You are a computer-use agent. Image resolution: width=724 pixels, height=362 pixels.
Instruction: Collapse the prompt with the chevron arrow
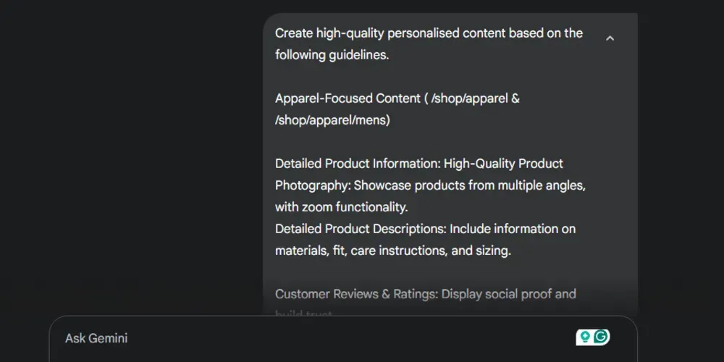pos(610,38)
